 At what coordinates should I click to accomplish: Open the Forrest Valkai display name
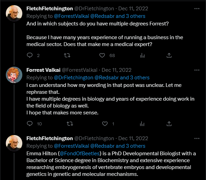tap(43, 70)
